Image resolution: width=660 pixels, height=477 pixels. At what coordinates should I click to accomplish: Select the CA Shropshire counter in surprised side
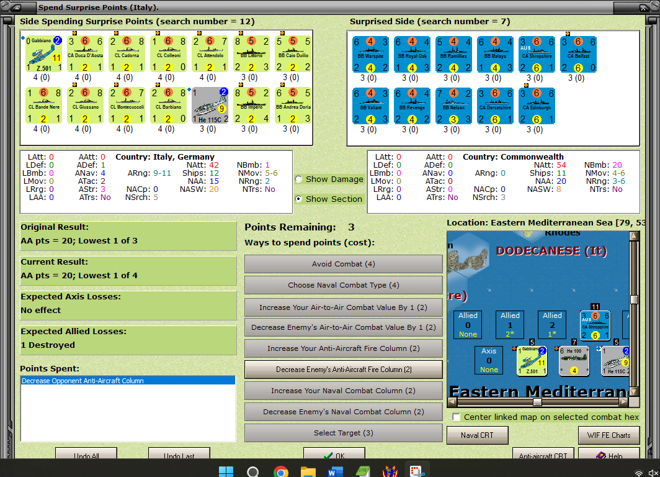coord(537,55)
